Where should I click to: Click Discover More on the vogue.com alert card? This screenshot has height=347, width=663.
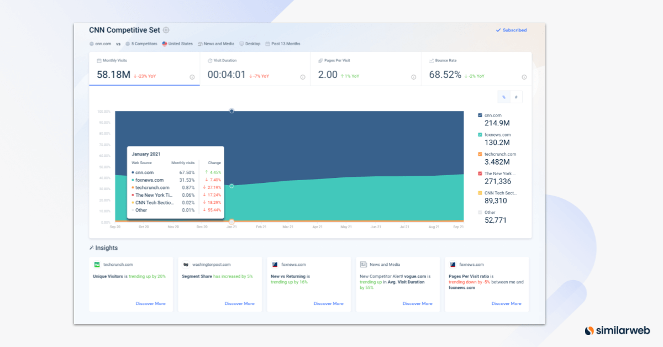418,303
